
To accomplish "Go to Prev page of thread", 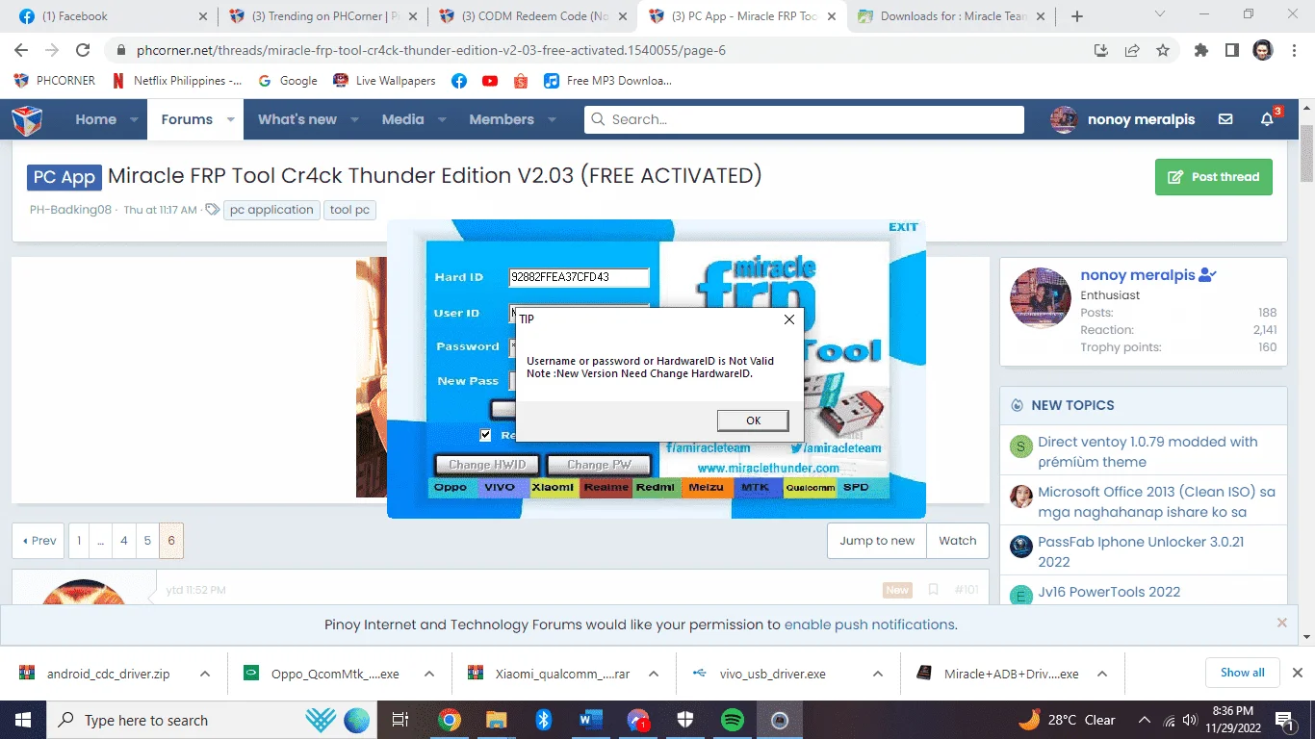I will (x=39, y=541).
